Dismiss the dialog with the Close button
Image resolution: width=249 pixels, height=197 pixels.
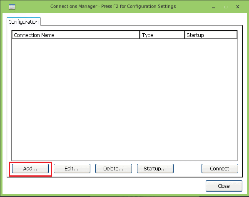(224, 186)
